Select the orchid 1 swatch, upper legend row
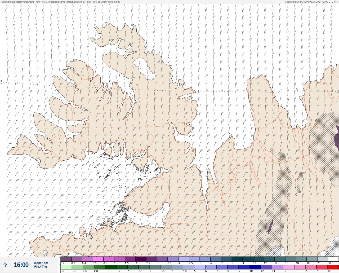The height and width of the screenshot is (273, 339). (119, 259)
